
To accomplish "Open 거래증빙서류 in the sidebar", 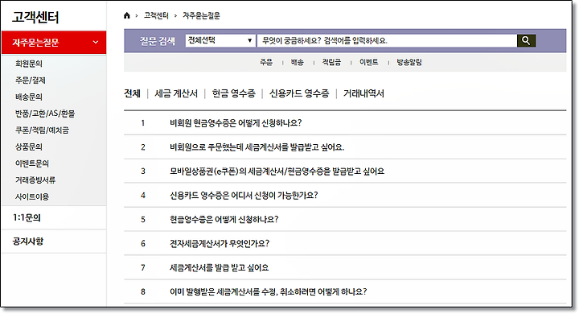I will [x=35, y=180].
